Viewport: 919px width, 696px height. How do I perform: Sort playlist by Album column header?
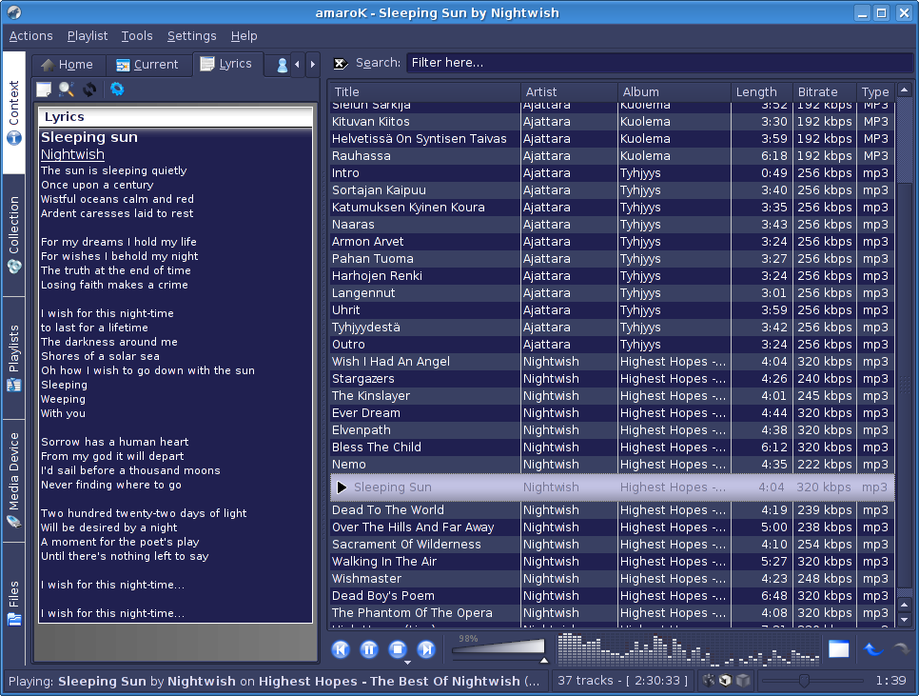point(674,91)
